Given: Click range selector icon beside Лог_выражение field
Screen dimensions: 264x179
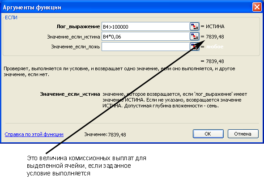Looking at the screenshot, I should pyautogui.click(x=195, y=26).
